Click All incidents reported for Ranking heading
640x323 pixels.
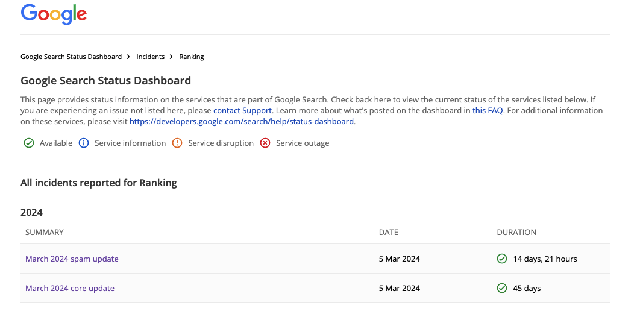(x=99, y=183)
